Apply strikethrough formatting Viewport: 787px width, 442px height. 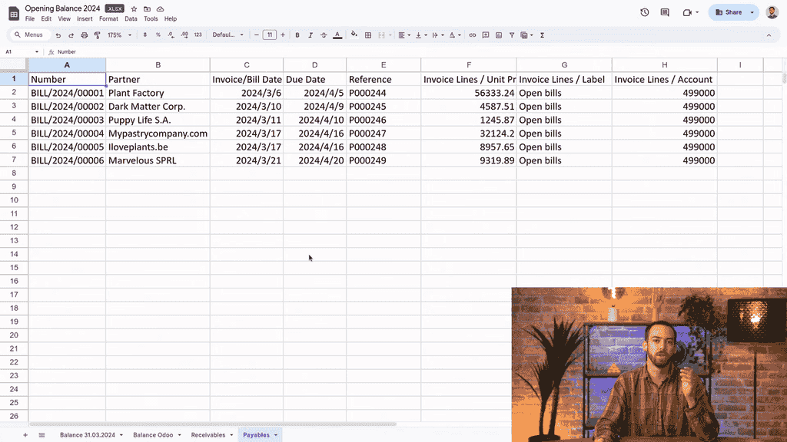click(324, 35)
